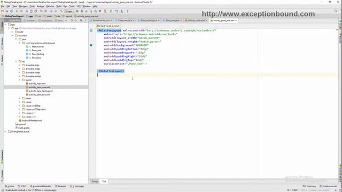
Task: Click the Save All icon in toolbar
Action: click(7, 11)
